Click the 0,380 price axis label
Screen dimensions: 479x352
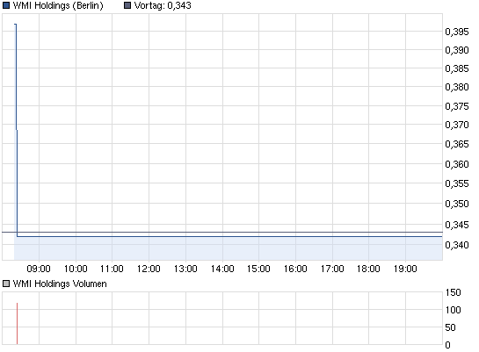tap(457, 88)
